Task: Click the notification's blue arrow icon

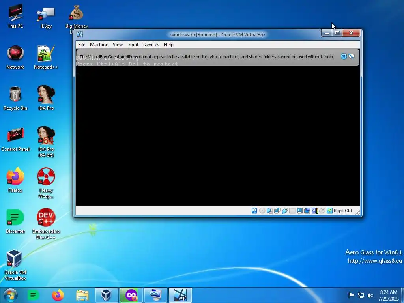Action: coord(351,56)
